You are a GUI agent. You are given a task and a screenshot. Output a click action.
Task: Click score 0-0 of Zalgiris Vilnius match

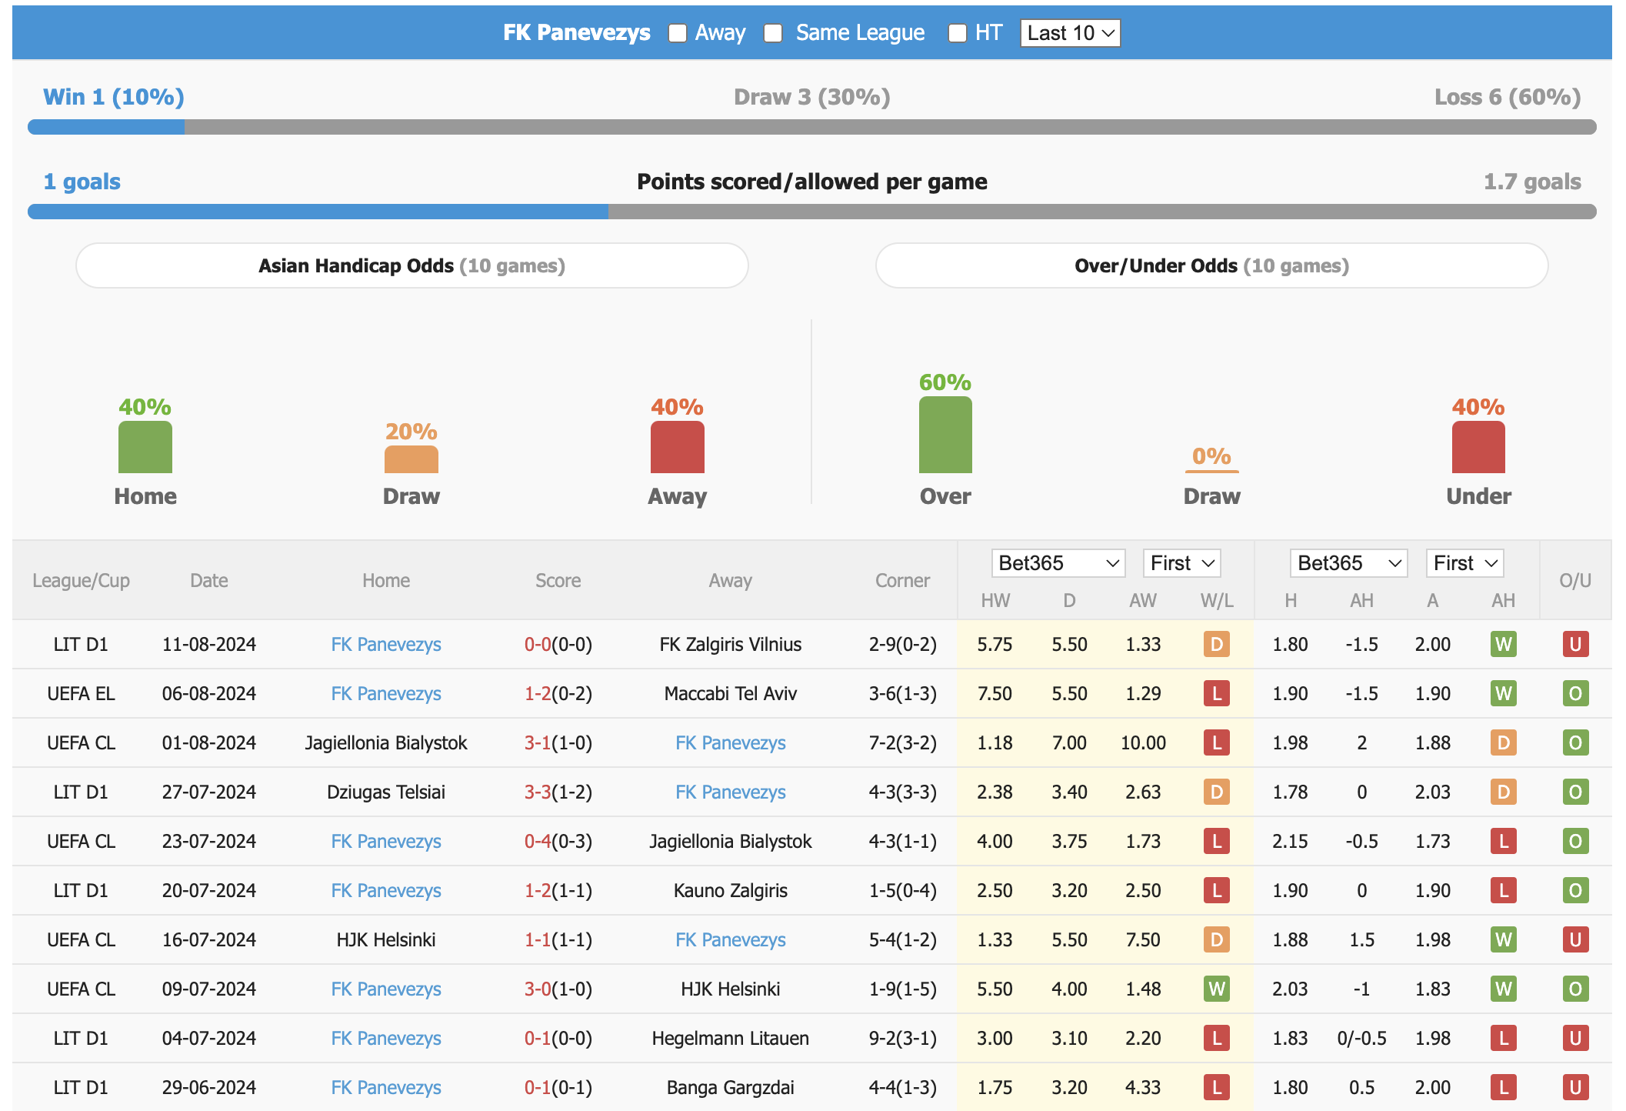(x=538, y=644)
